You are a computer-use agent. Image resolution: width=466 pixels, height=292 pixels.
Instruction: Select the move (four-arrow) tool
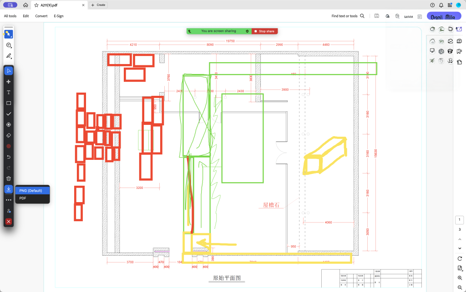pyautogui.click(x=8, y=82)
